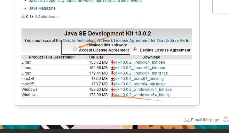Click red download arrow for osx-x64_bin.tar.gz
The image size is (229, 133).
[x=112, y=84]
